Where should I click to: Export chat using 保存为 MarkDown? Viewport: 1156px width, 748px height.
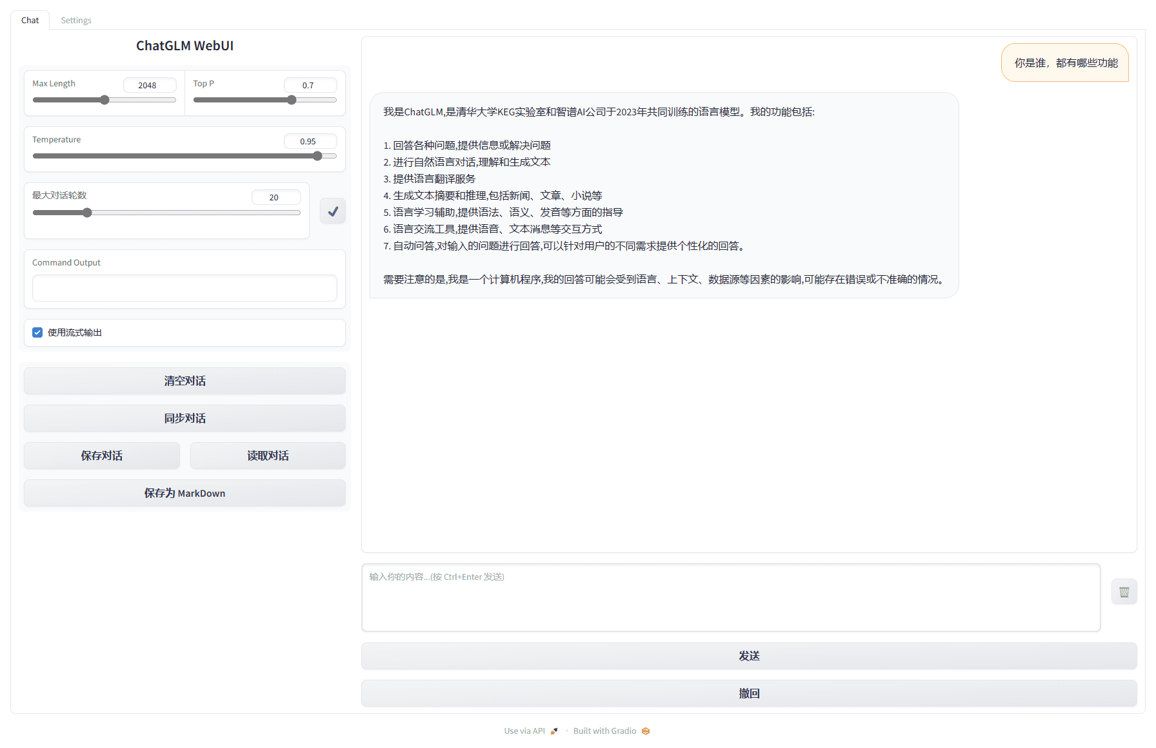click(x=184, y=493)
